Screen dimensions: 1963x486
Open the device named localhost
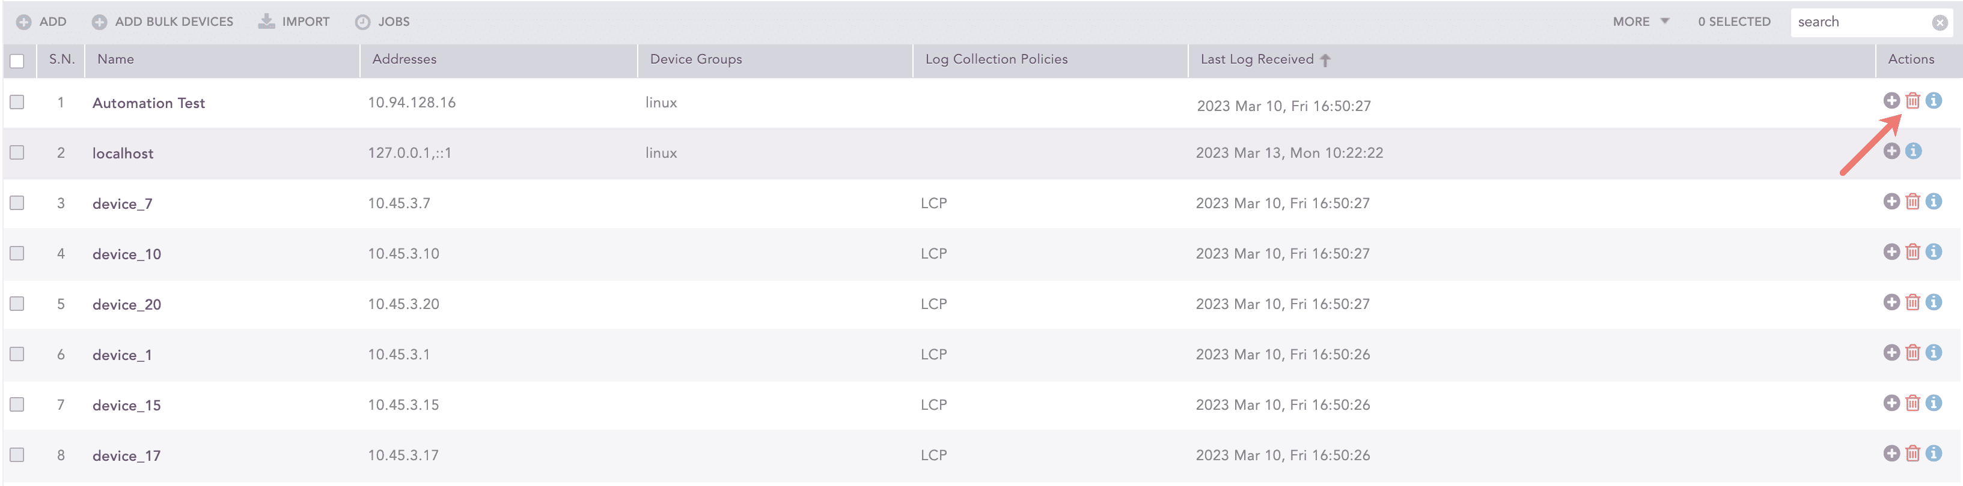click(122, 153)
